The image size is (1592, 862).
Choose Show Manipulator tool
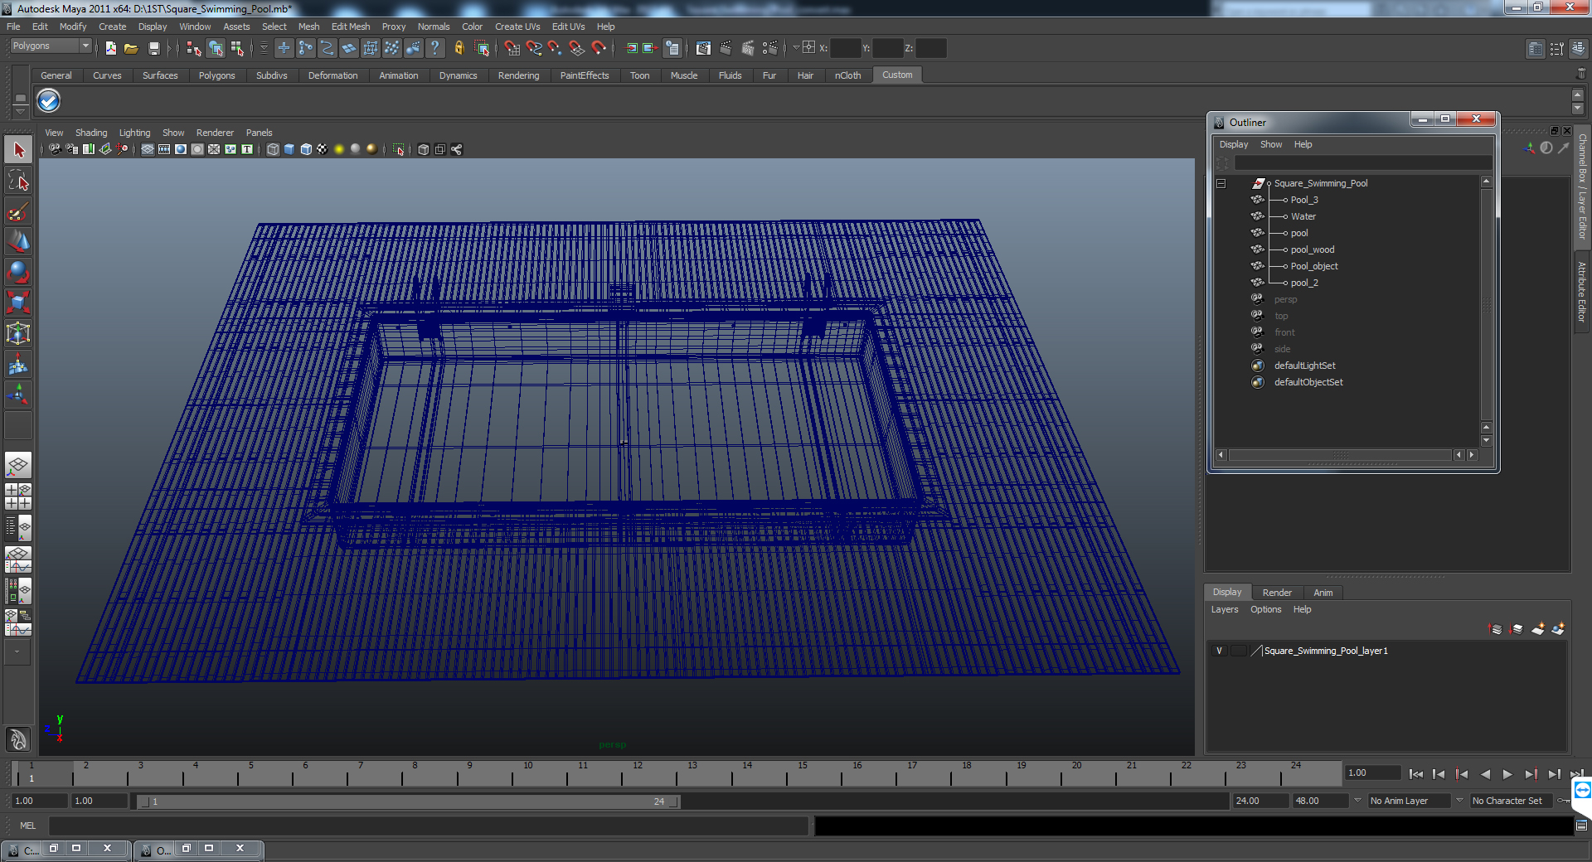click(x=18, y=395)
